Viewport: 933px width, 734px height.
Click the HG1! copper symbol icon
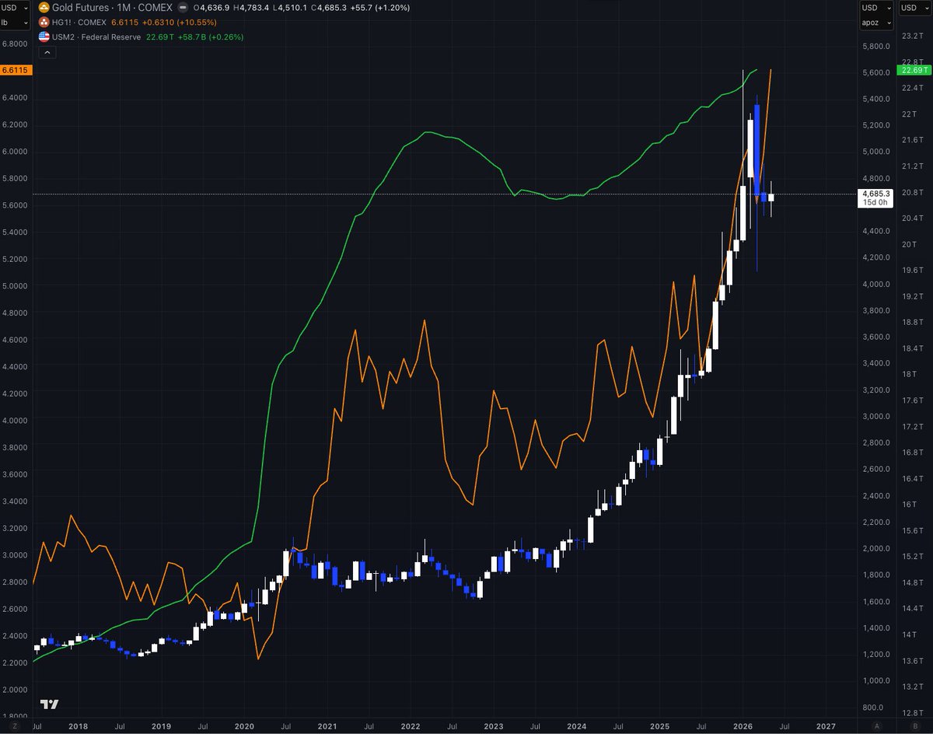tap(44, 23)
